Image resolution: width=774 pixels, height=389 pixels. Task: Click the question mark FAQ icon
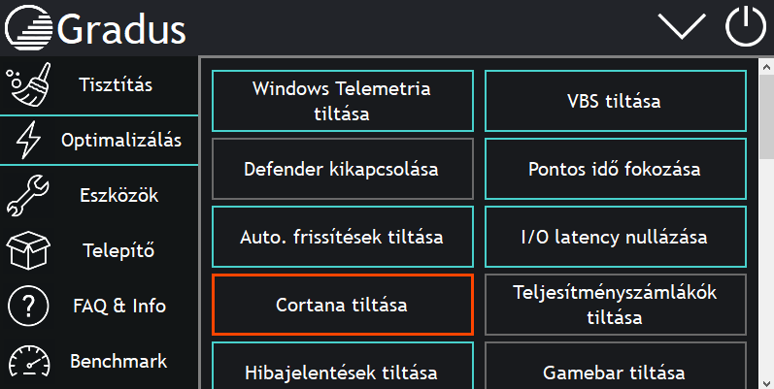27,307
